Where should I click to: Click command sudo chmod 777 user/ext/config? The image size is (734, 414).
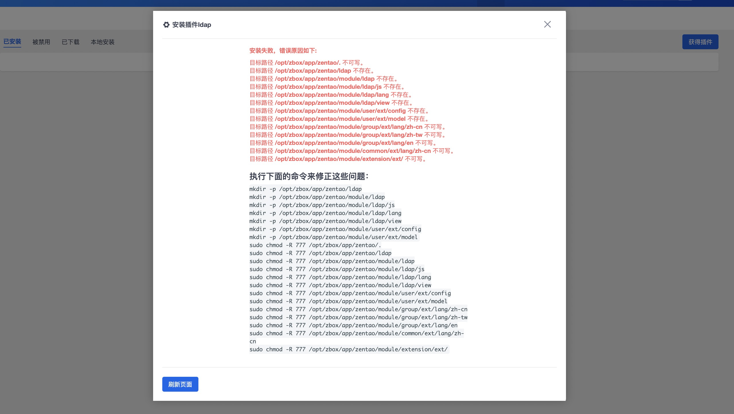tap(350, 293)
